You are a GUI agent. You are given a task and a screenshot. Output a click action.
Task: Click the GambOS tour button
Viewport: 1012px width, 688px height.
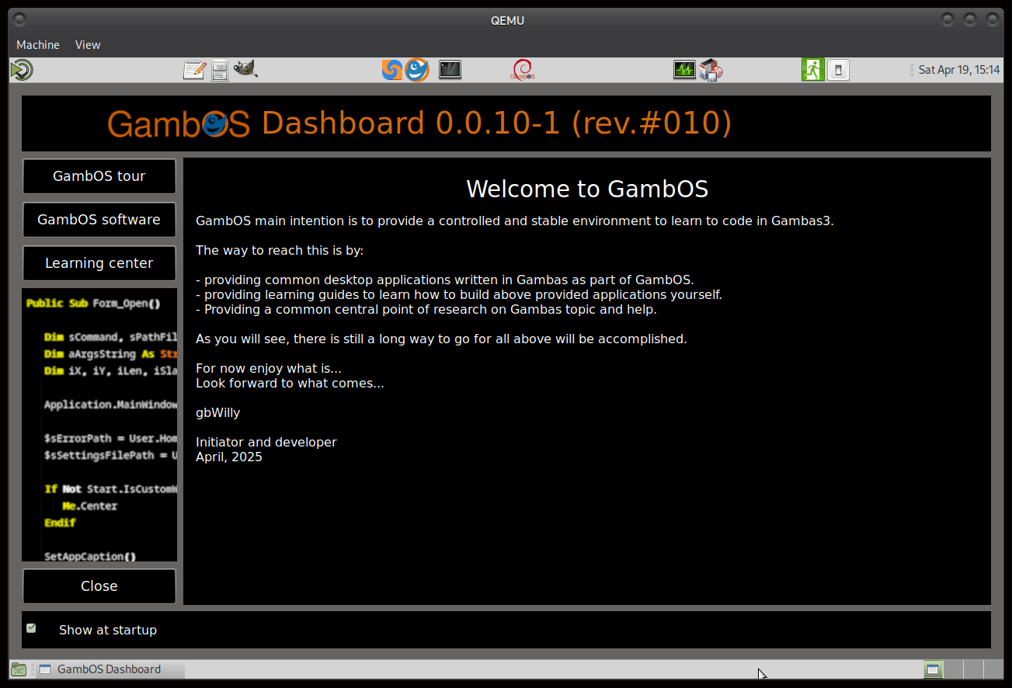(99, 176)
